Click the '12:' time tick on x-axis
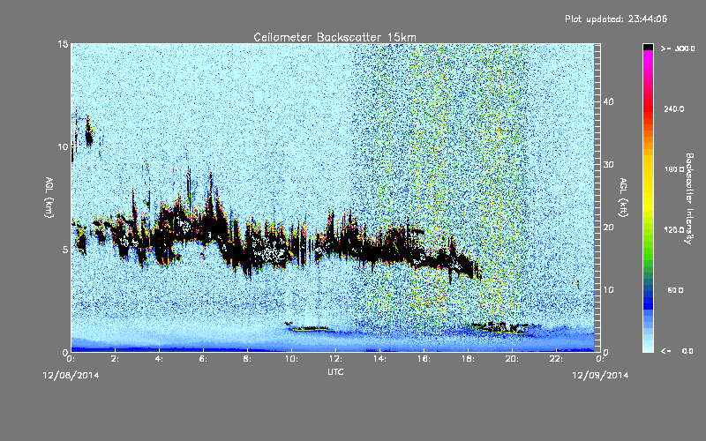This screenshot has width=706, height=441. [x=335, y=359]
